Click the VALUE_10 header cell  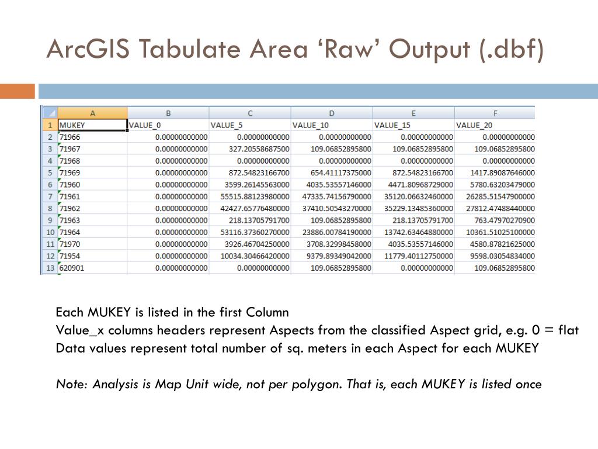pyautogui.click(x=332, y=125)
